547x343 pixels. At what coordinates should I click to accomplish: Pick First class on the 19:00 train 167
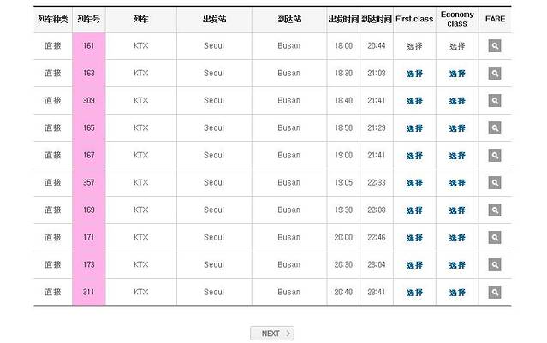coord(414,156)
